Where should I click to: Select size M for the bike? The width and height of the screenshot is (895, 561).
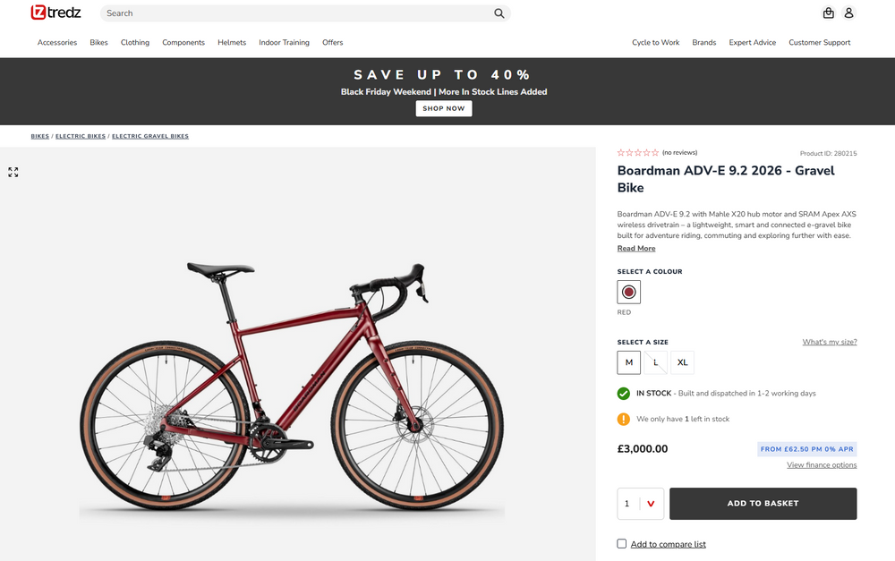click(628, 362)
